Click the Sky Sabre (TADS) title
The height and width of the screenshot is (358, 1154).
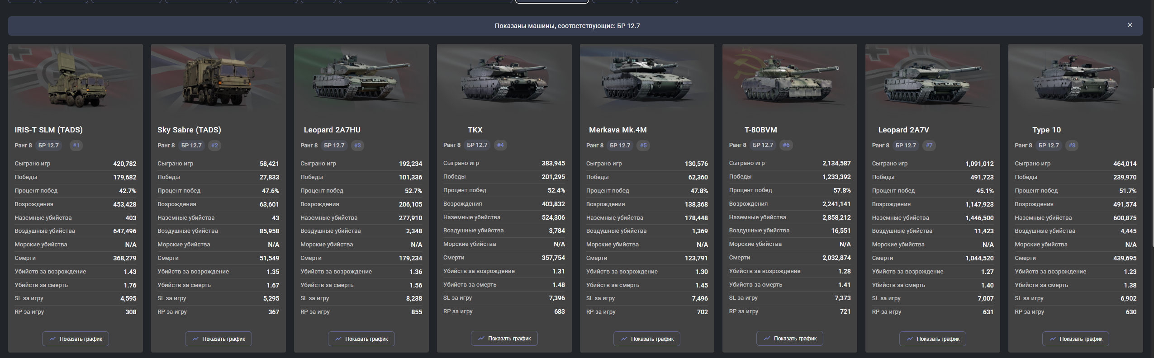pos(189,130)
